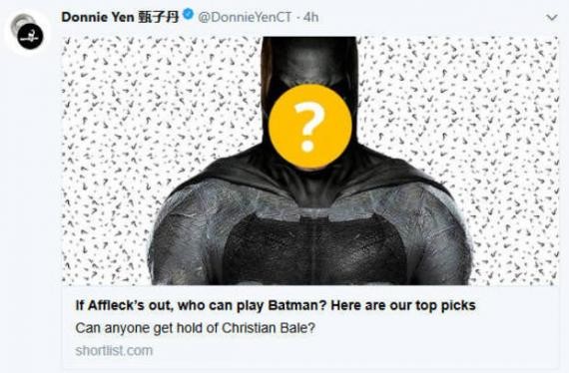Image resolution: width=569 pixels, height=373 pixels.
Task: Click "Can anyone get hold of" description text
Action: pyautogui.click(x=147, y=328)
